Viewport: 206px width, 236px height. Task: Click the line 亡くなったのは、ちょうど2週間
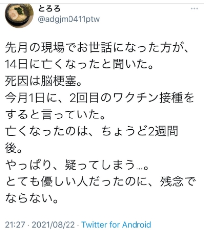tap(92, 131)
